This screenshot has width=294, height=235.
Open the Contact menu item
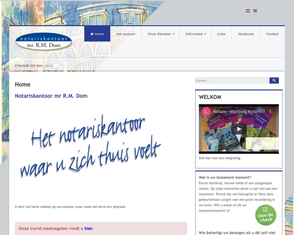pos(272,34)
